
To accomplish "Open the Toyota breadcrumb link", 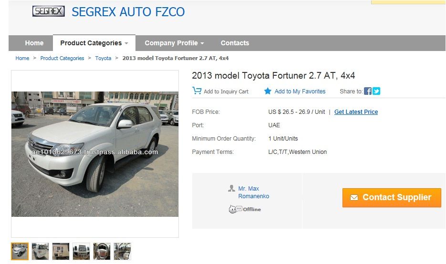I will pos(103,58).
